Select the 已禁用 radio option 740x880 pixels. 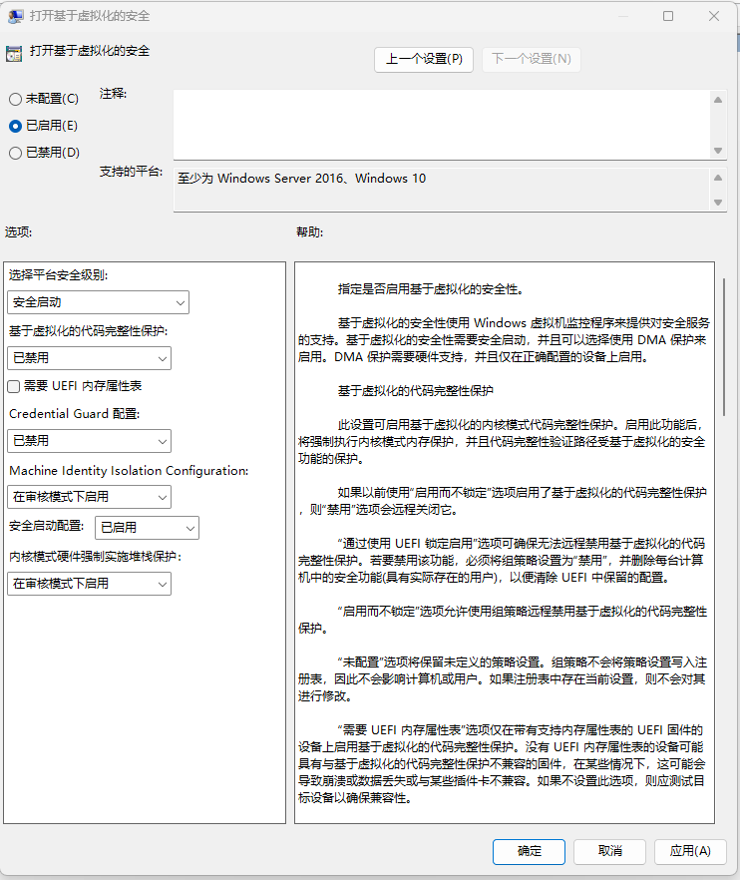(x=15, y=153)
